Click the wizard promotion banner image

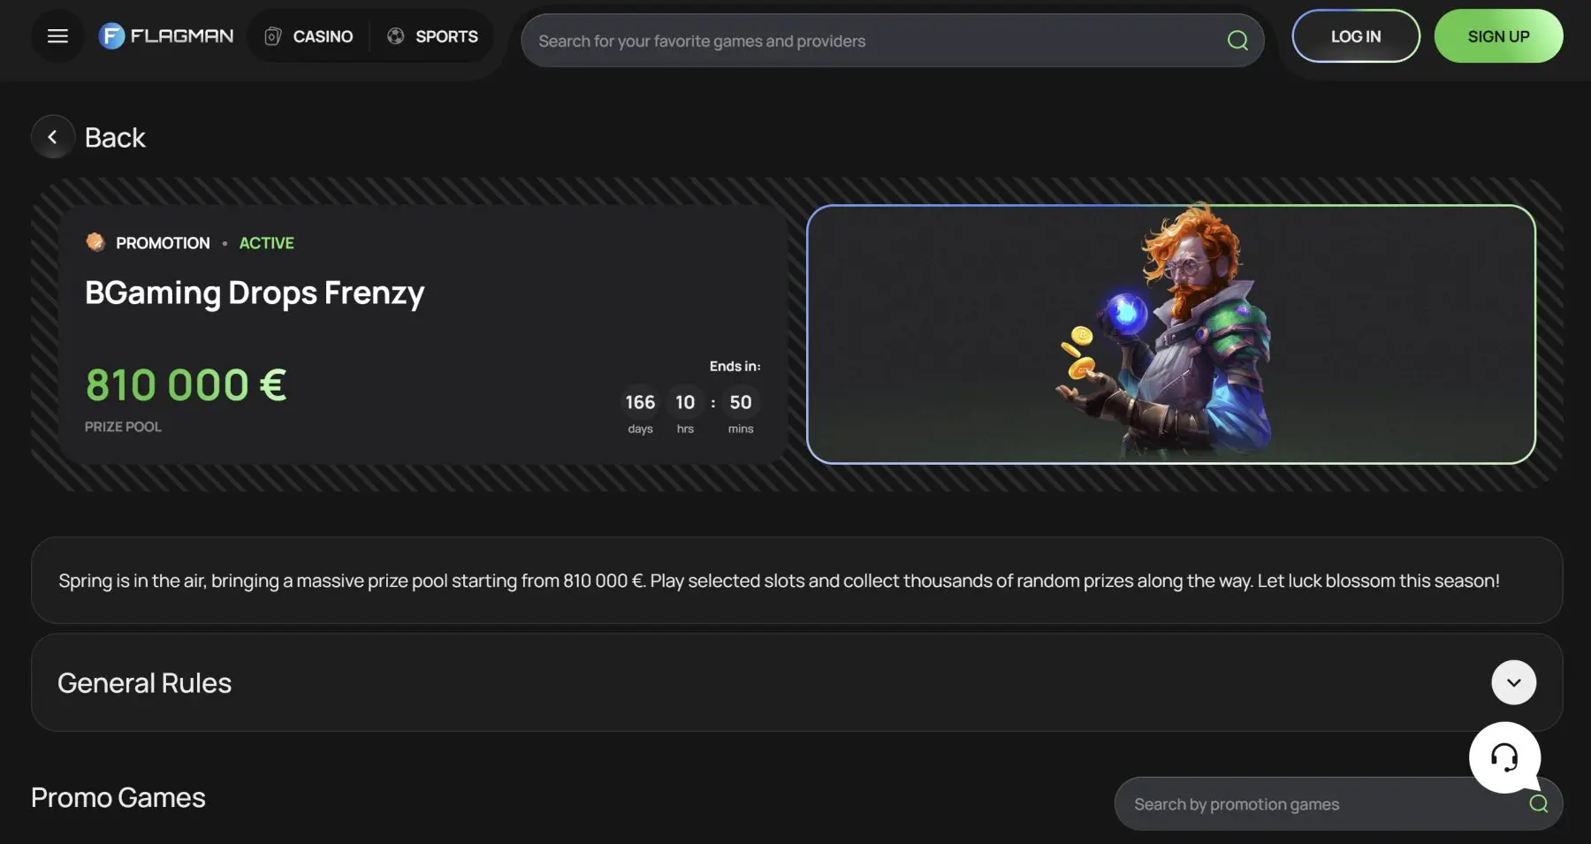point(1171,334)
